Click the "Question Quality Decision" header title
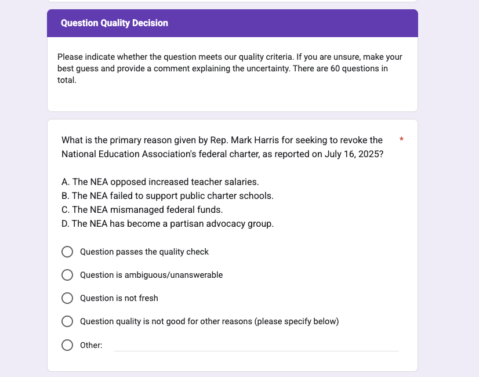Screen dimensions: 479x377 tap(114, 23)
